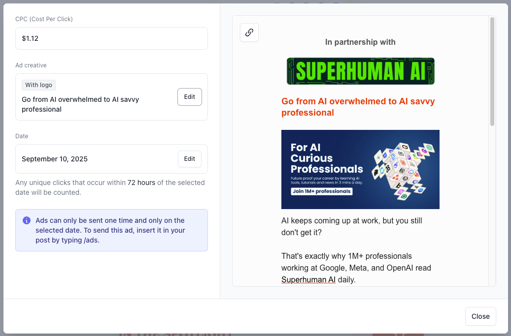
Task: Close the ad details dialog
Action: 480,316
